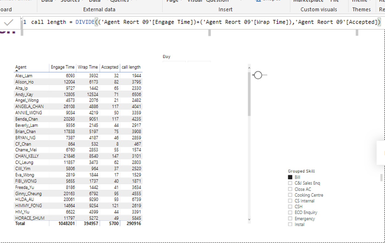
Task: Sort by call length column header
Action: pos(131,67)
